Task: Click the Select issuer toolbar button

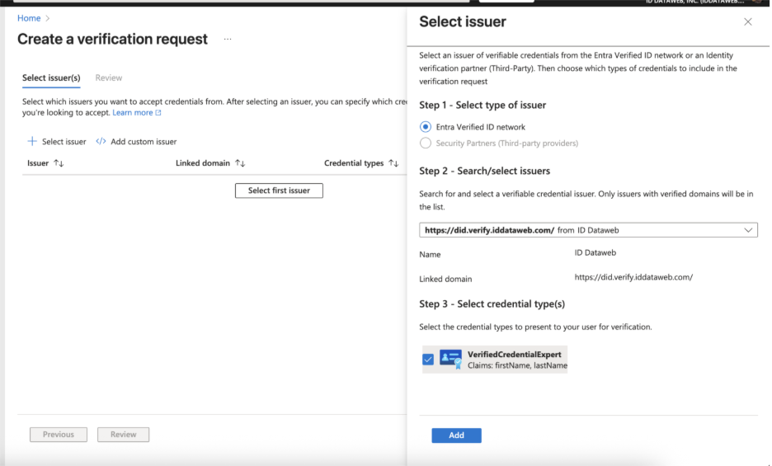Action: click(57, 141)
